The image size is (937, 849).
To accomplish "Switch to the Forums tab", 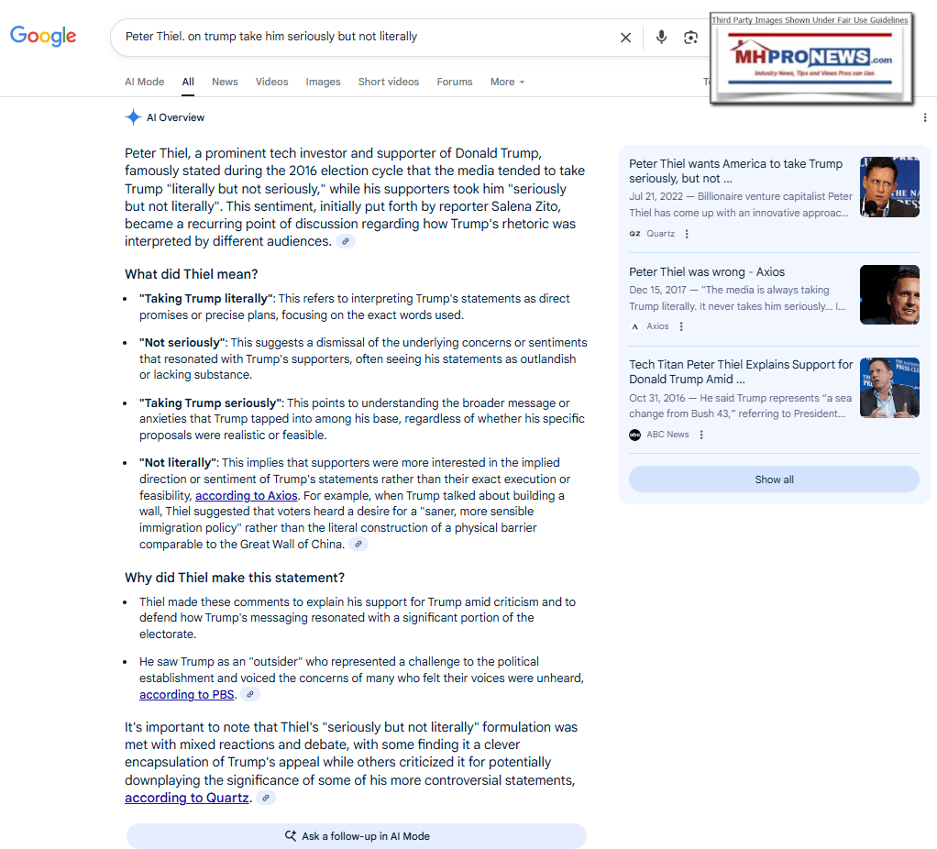I will pos(455,82).
